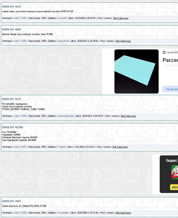178x218 pixels.
Task: Open Titapish user profile link
Action: click(62, 147)
